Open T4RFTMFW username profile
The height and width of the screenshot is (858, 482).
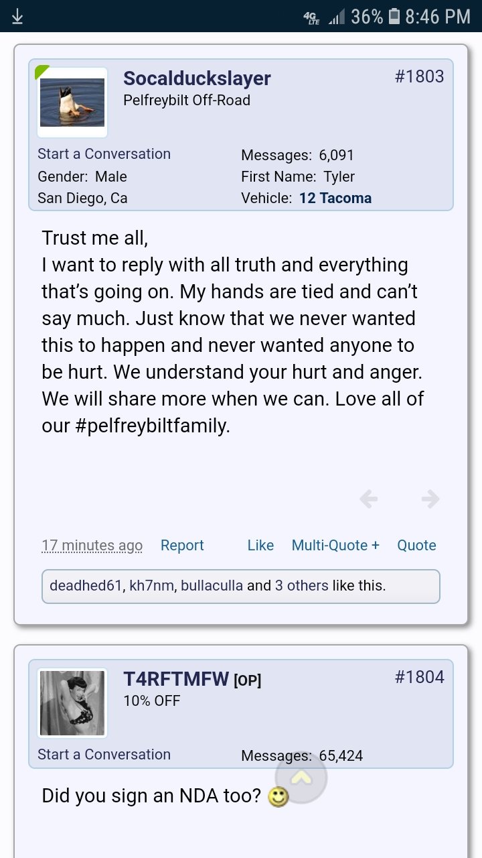(x=177, y=679)
